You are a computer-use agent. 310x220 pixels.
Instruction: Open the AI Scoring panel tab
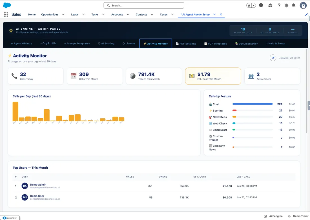[106, 43]
